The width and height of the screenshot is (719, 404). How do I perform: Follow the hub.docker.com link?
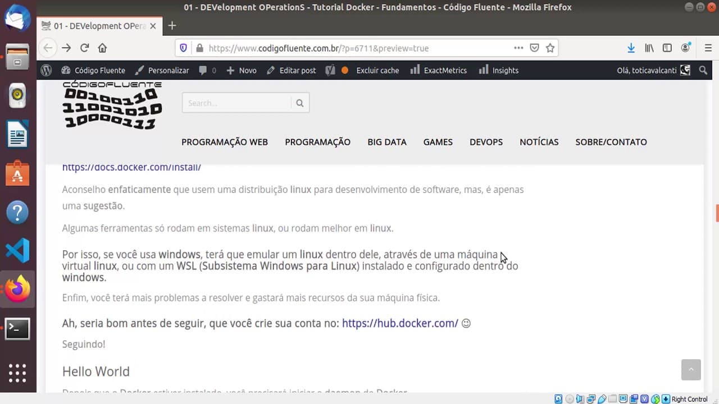click(x=400, y=323)
